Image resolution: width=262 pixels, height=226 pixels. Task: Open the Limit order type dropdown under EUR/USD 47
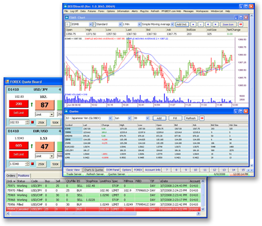[52, 156]
